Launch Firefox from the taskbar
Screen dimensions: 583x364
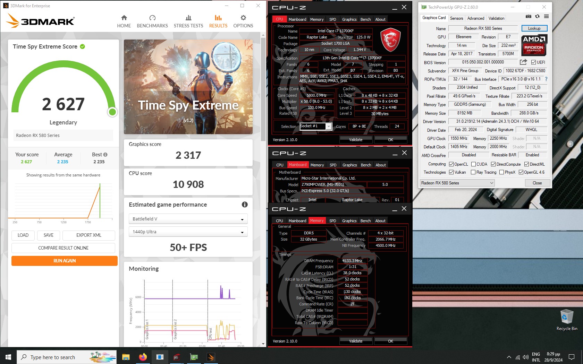point(143,357)
